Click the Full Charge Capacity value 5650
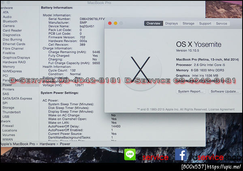 (x=96, y=63)
